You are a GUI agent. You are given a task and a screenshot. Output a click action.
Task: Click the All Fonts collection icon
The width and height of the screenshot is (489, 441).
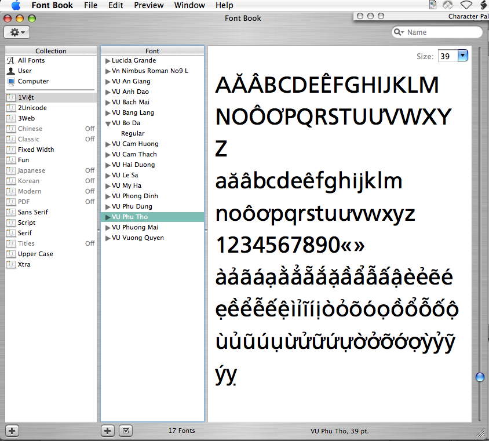(x=11, y=60)
